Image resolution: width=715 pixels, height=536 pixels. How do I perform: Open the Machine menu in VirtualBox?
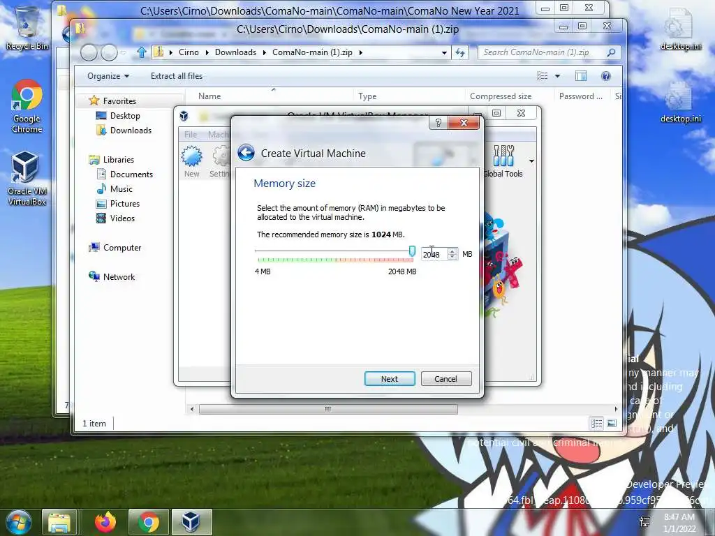(218, 135)
